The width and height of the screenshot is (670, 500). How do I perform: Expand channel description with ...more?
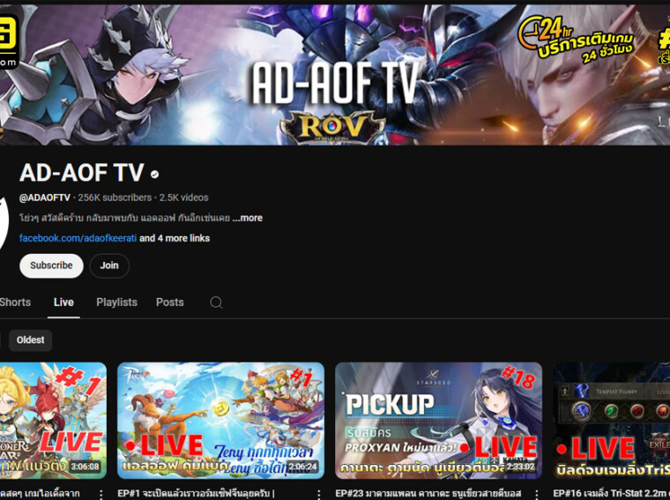pyautogui.click(x=248, y=218)
